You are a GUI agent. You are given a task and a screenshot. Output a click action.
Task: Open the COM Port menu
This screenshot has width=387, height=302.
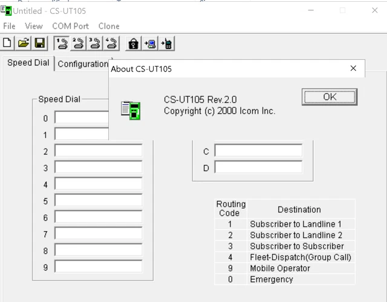(x=70, y=26)
